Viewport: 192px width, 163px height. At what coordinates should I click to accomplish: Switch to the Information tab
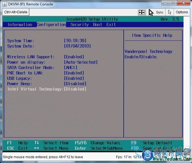(x=20, y=25)
